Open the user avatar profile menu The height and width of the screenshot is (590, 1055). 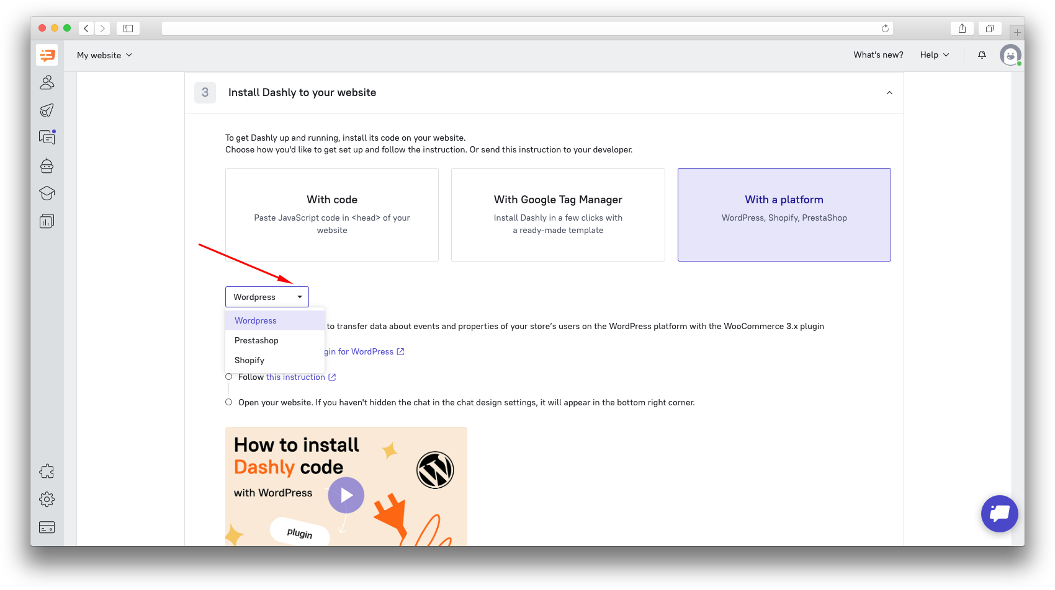coord(1010,55)
